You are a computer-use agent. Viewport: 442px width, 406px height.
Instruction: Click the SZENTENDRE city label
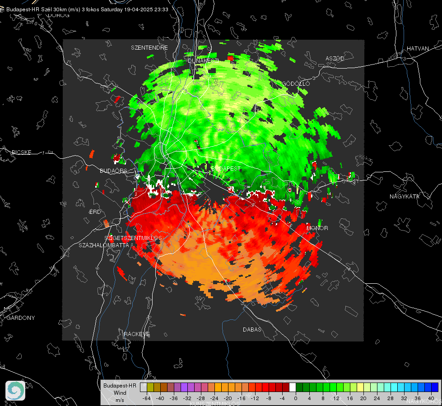pos(149,48)
